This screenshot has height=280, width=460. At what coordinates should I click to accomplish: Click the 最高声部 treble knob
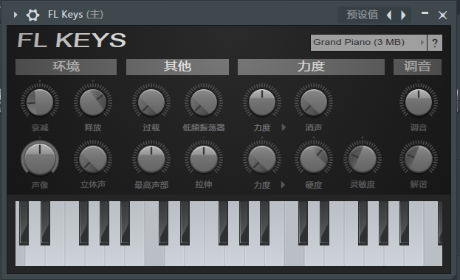coord(151,159)
